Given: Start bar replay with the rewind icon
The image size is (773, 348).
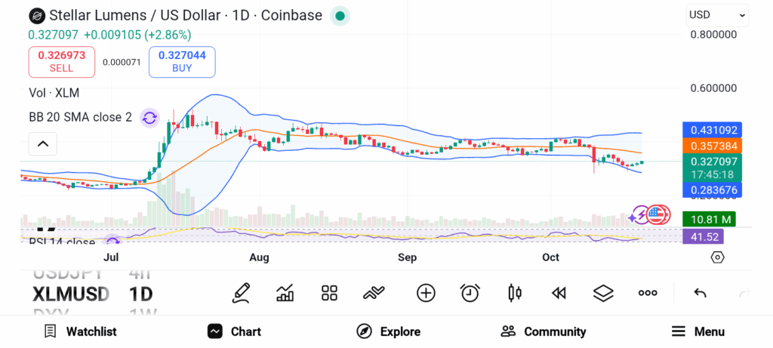Looking at the screenshot, I should [x=559, y=293].
